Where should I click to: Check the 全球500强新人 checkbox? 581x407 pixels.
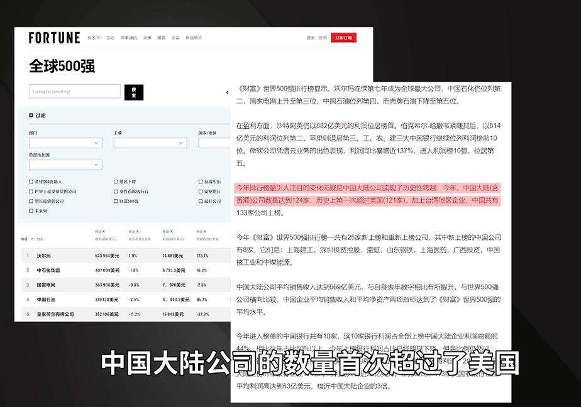point(31,182)
